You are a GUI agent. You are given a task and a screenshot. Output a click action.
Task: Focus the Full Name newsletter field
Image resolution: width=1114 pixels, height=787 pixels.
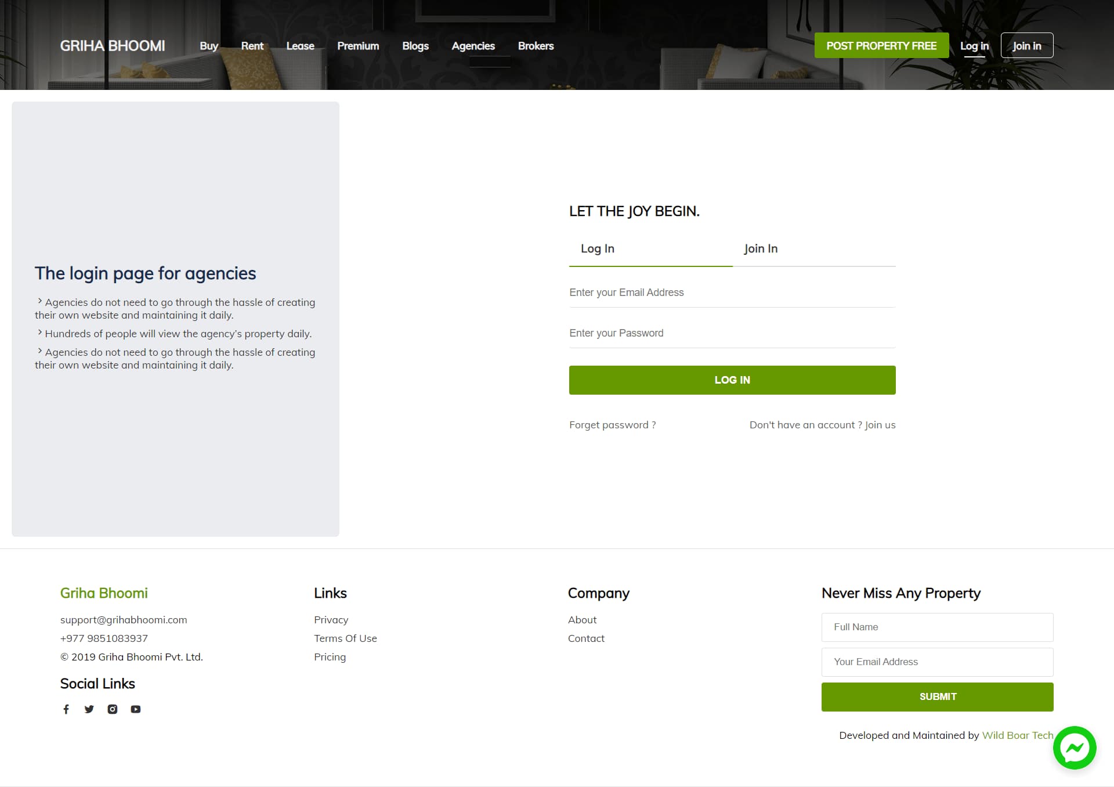pyautogui.click(x=938, y=627)
